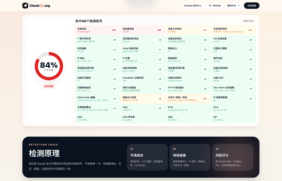Screen dimensions: 282x181
Task: Click the 共展示40项 count label
Action: [248, 21]
